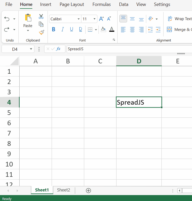Select row 4 header

click(10, 102)
